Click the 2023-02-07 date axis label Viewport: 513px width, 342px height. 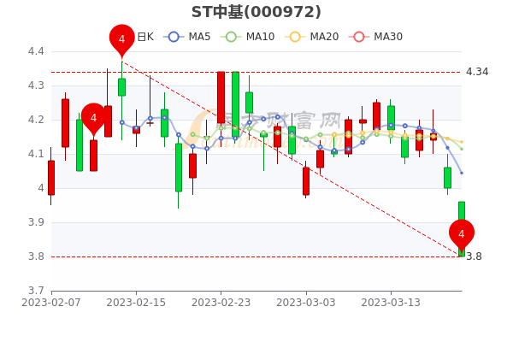coord(51,303)
